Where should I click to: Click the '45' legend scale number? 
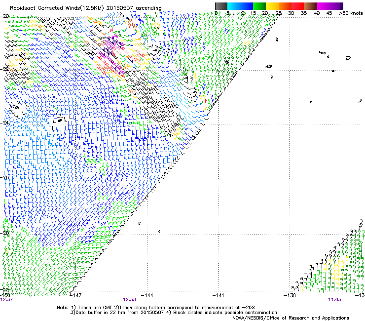(329, 13)
